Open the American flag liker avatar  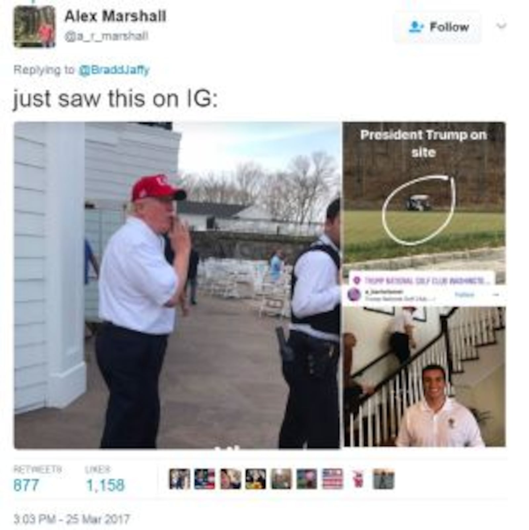pos(332,479)
